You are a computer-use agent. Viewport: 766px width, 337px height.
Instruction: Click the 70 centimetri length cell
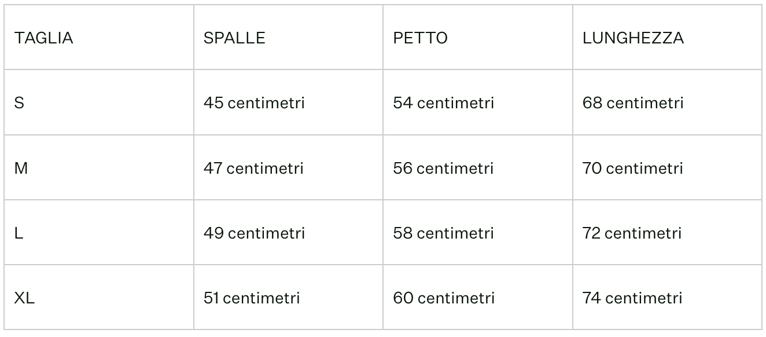click(633, 169)
